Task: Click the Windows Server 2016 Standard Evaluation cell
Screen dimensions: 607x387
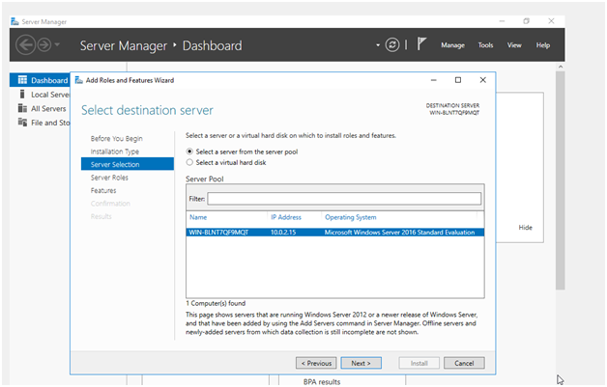Action: pyautogui.click(x=399, y=233)
